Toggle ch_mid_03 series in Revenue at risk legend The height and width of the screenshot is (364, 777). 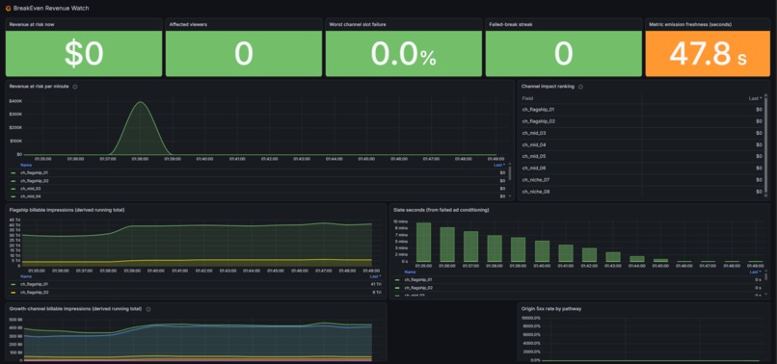[x=31, y=189]
